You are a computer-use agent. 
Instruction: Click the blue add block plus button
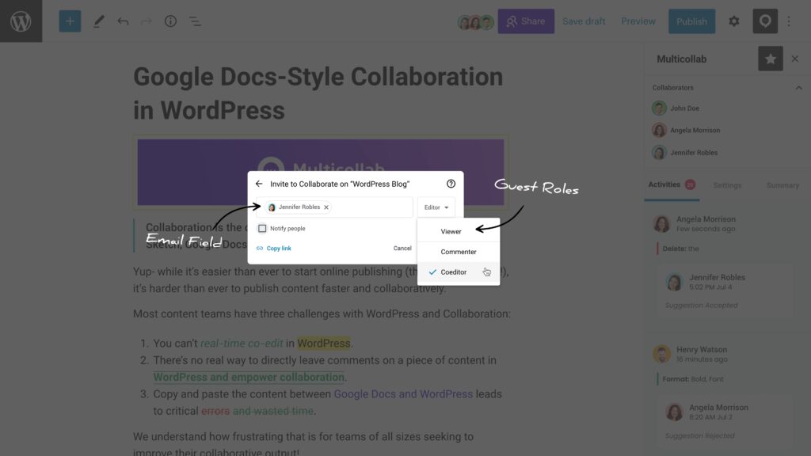[70, 21]
